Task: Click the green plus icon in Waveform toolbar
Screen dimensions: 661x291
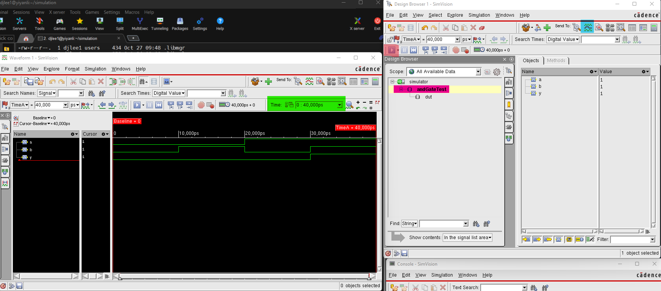Action: pyautogui.click(x=268, y=81)
